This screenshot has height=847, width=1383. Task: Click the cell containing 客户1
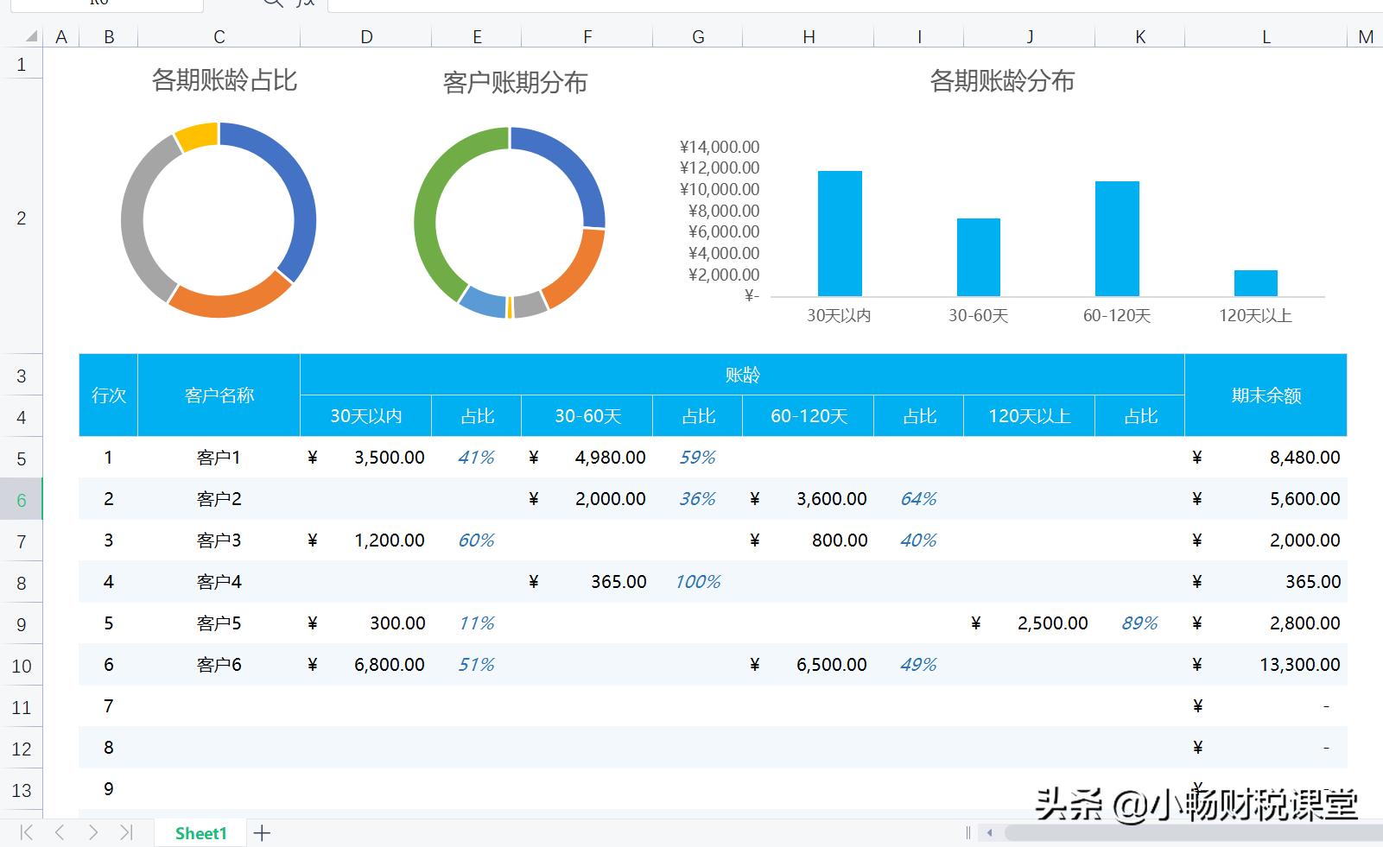(x=218, y=458)
